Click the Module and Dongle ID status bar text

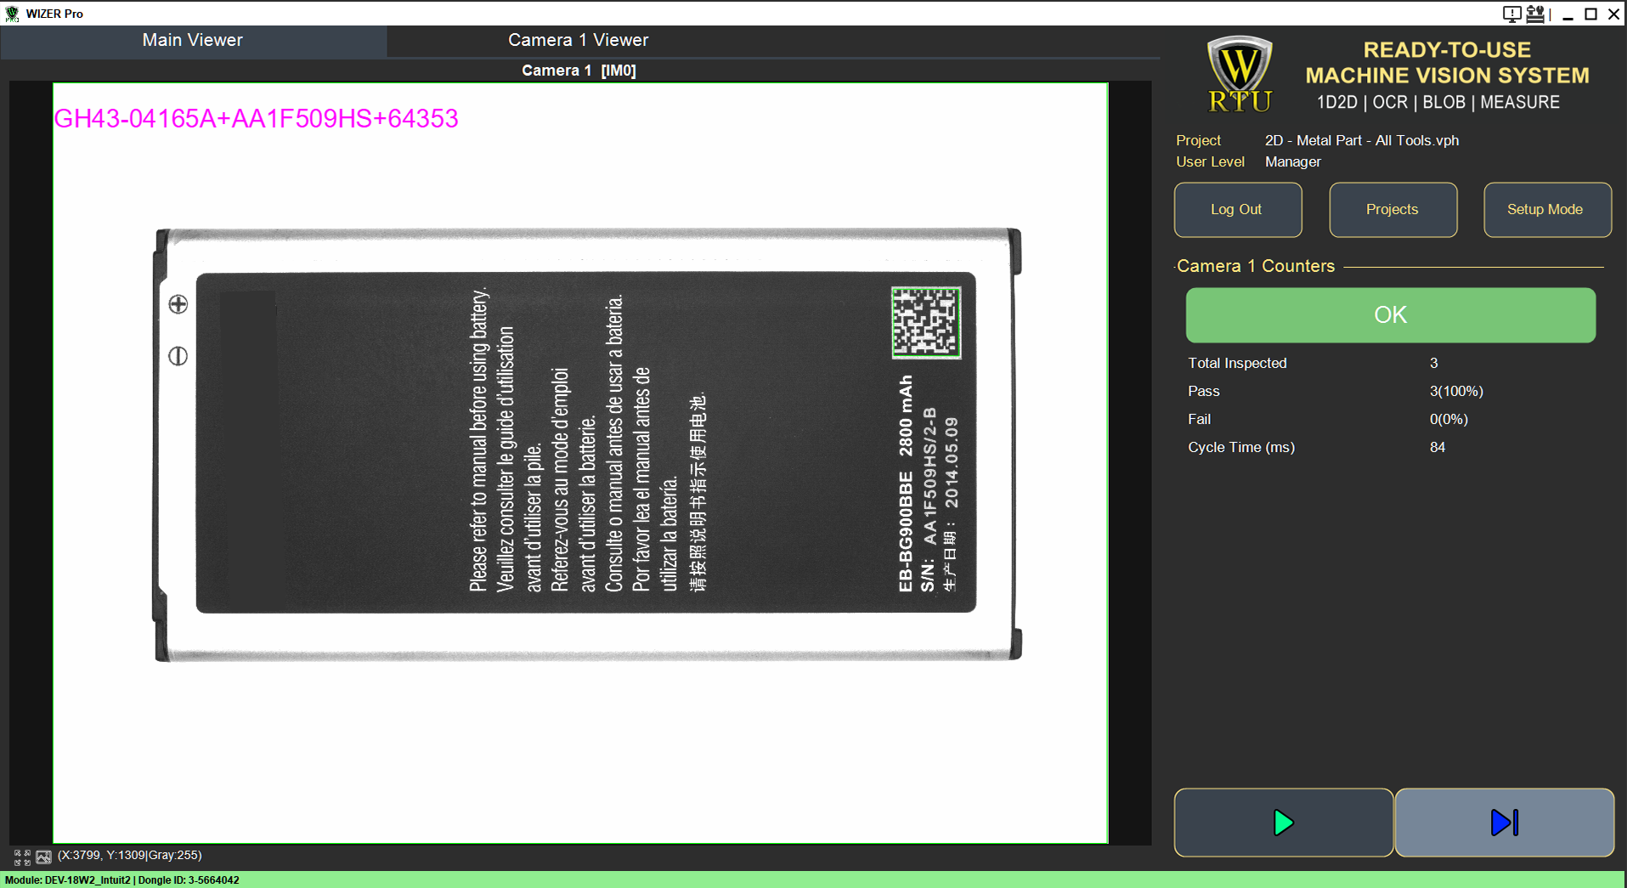click(122, 880)
